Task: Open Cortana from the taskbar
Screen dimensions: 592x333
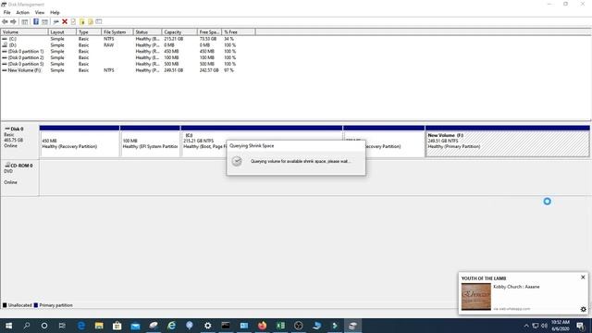Action: click(x=44, y=326)
